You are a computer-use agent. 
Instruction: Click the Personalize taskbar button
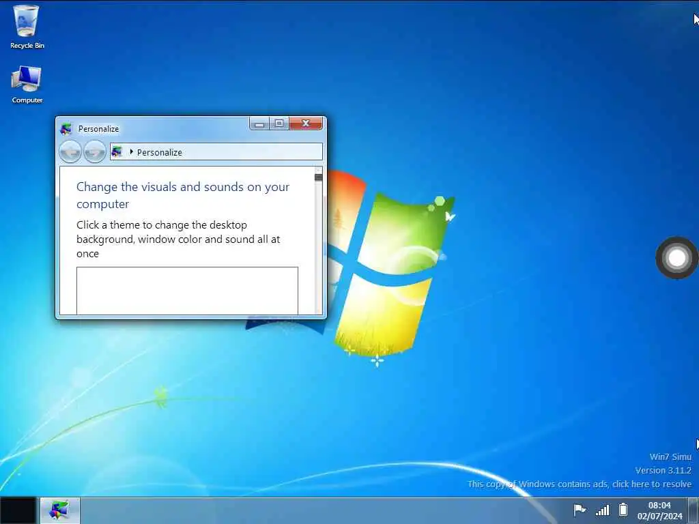(x=60, y=510)
